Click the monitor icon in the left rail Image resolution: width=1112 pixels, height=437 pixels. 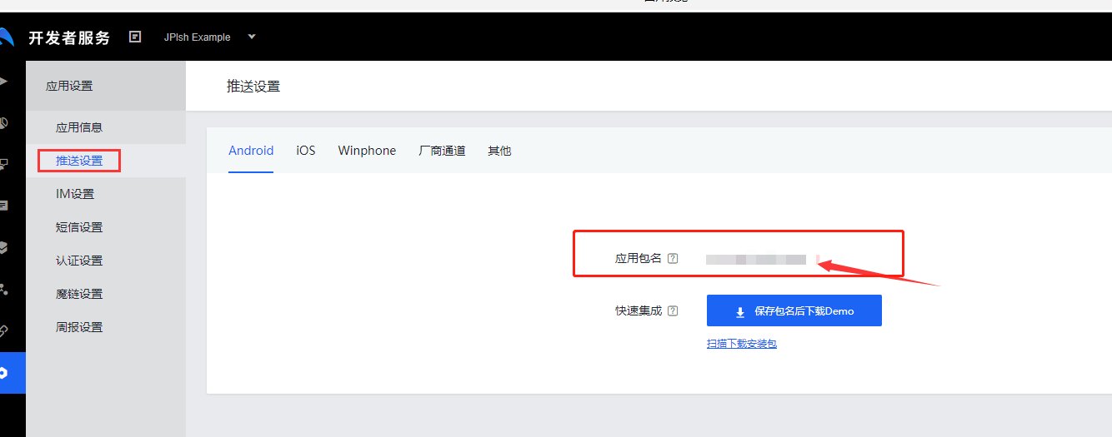pos(4,164)
